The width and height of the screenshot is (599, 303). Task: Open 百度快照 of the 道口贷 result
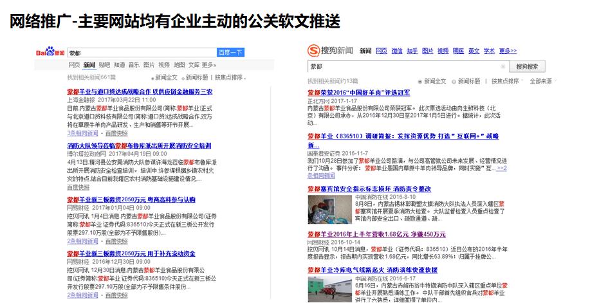coord(116,133)
